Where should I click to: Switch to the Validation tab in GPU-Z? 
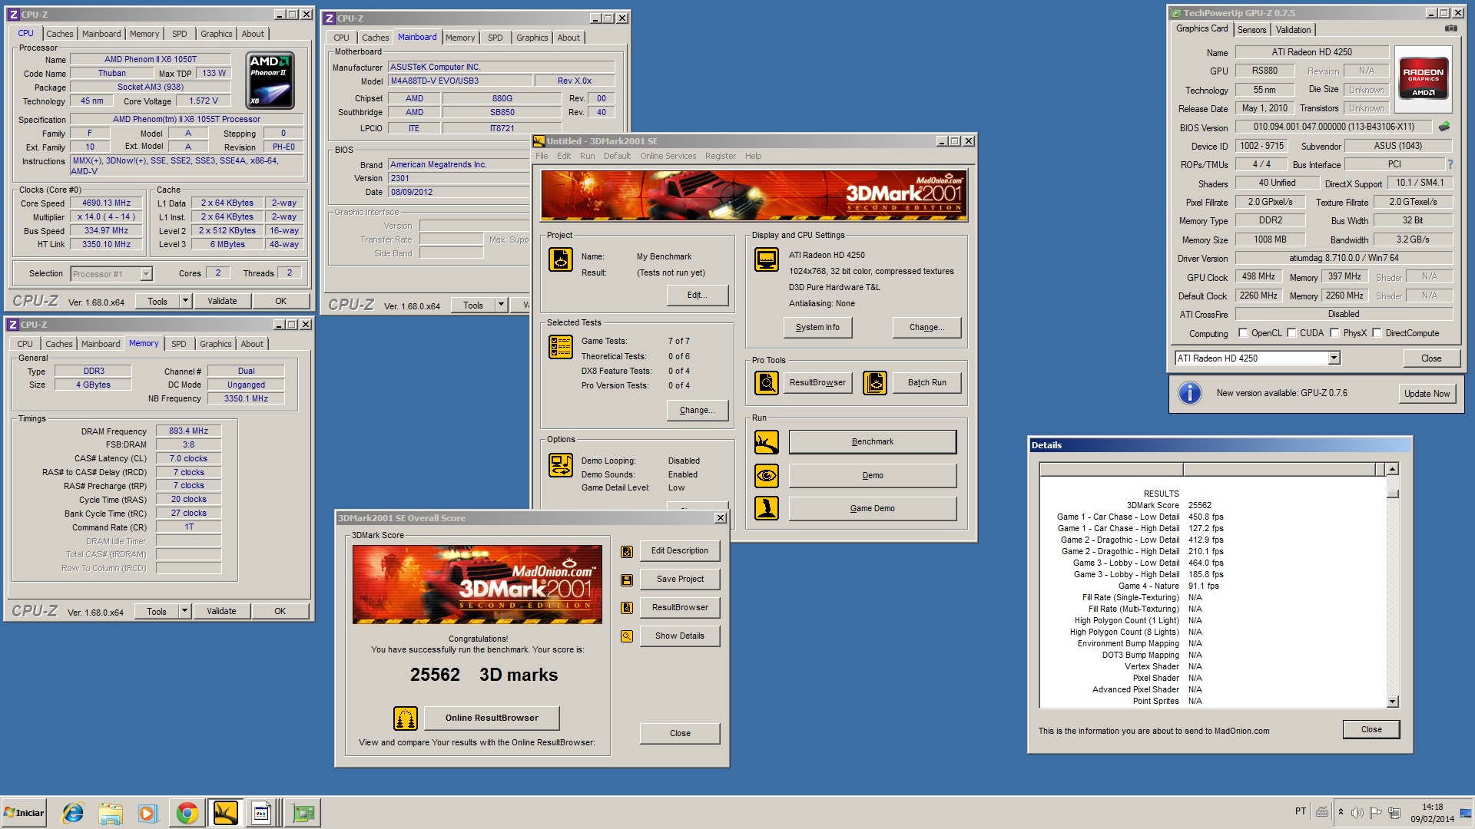(1293, 30)
